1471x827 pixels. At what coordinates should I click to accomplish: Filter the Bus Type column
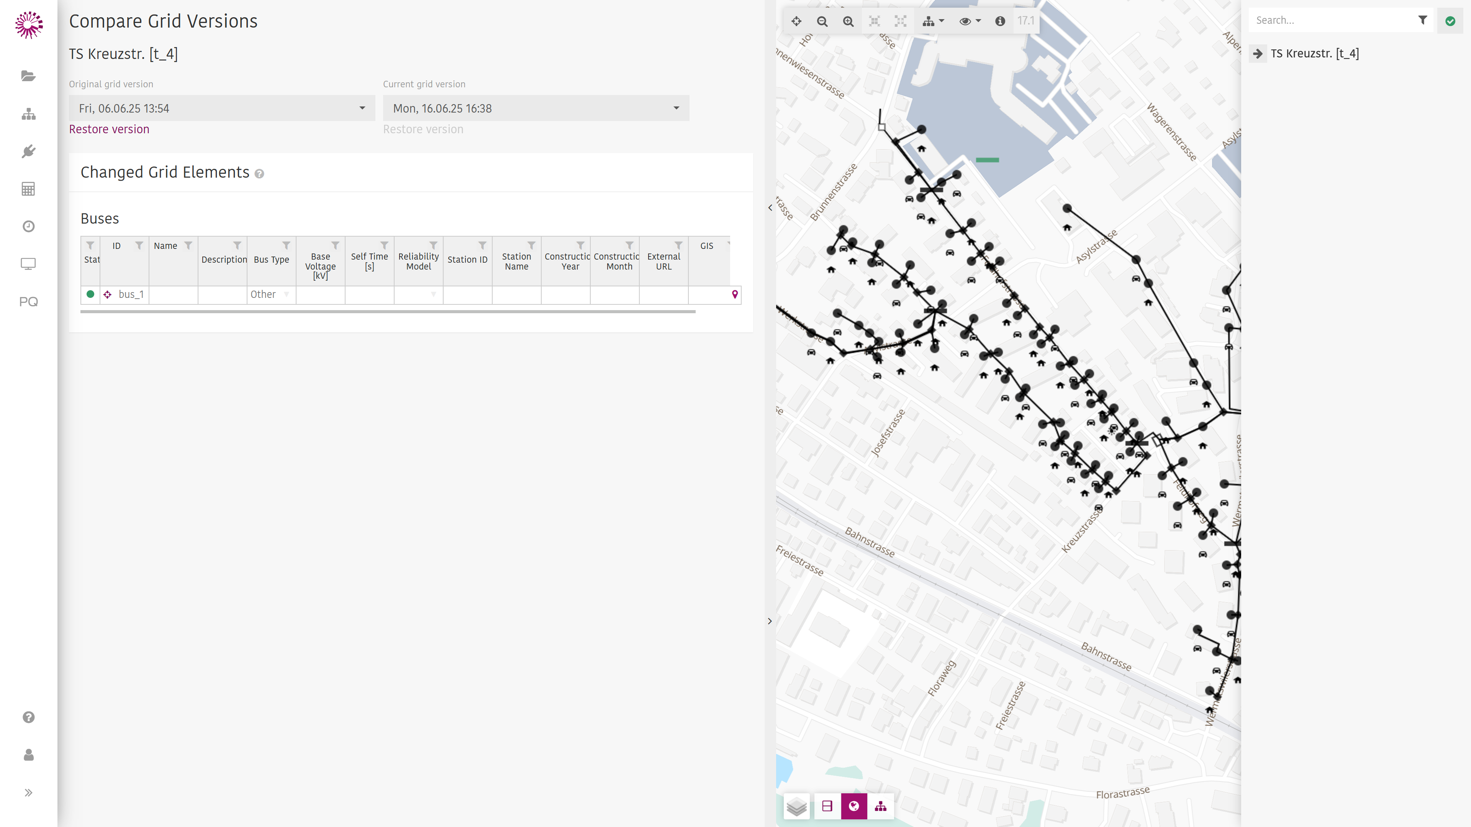click(286, 245)
